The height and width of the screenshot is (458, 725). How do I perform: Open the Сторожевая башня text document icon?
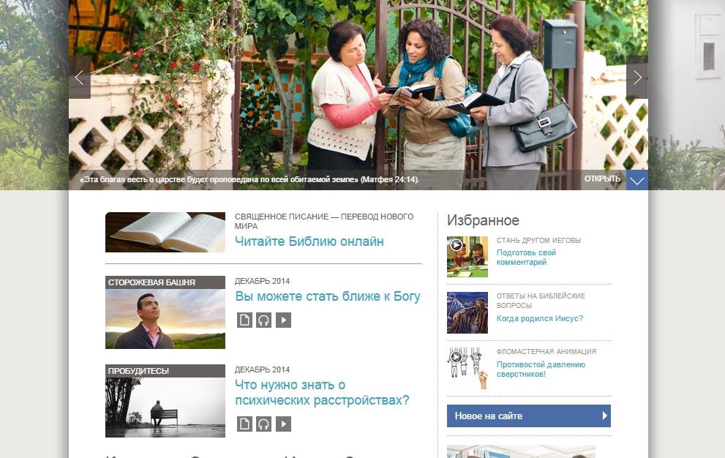pyautogui.click(x=244, y=320)
